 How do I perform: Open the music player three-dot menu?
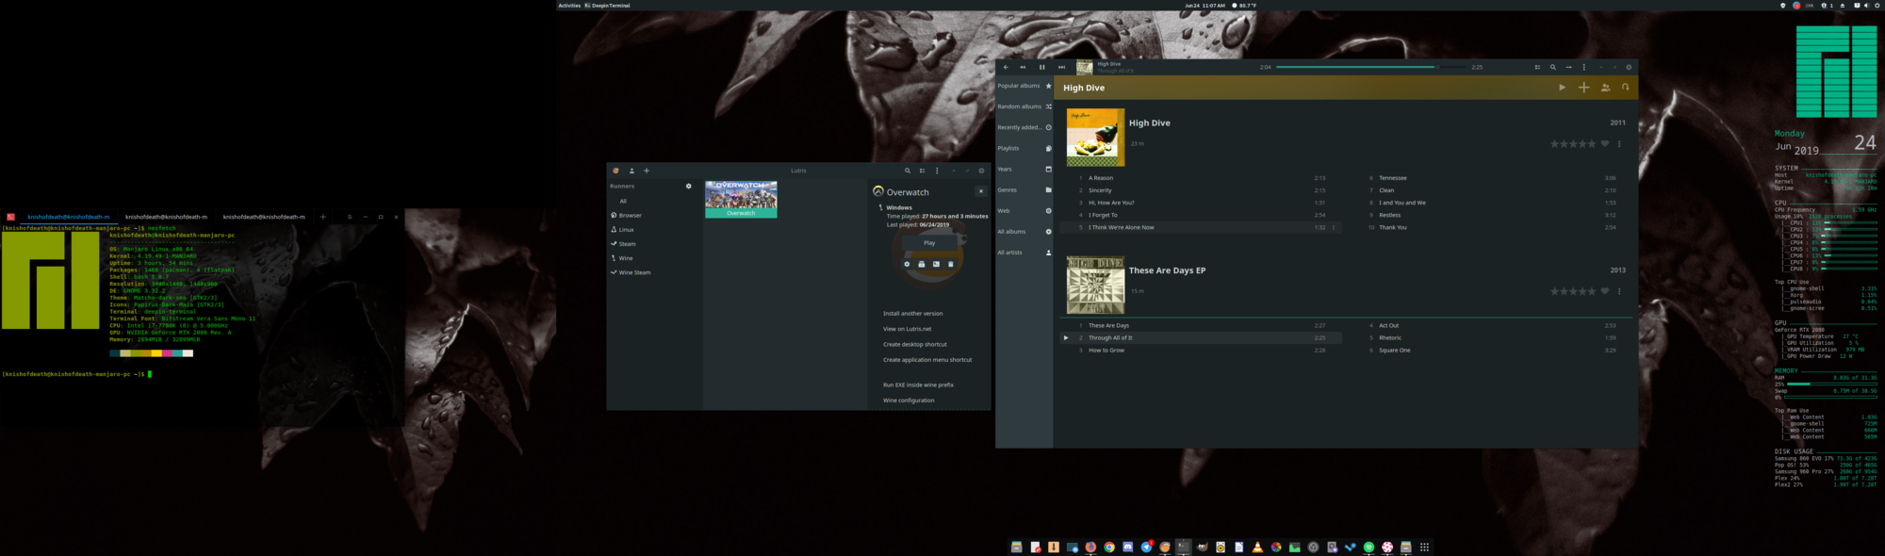[1583, 67]
